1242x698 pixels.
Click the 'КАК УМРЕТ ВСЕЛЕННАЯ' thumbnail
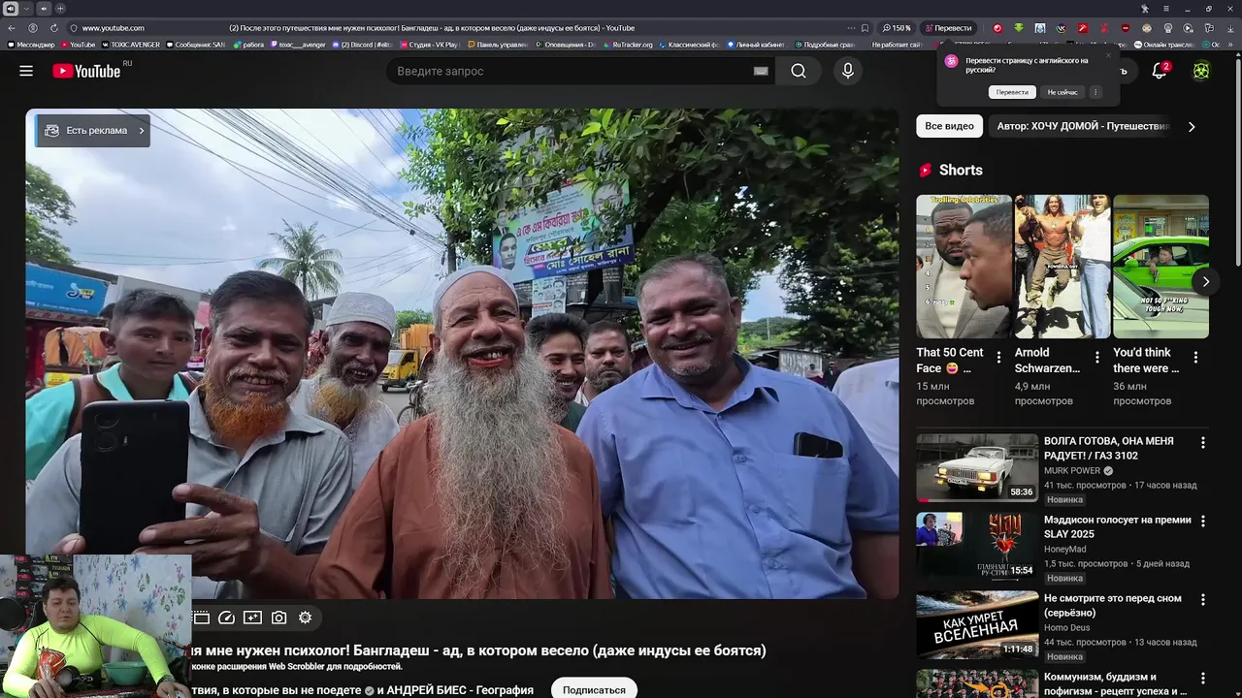pyautogui.click(x=977, y=625)
